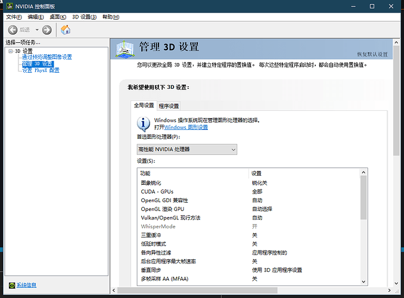Viewport: 404px width, 298px height.
Task: Select the 三重缓冲 row
Action: [248, 235]
